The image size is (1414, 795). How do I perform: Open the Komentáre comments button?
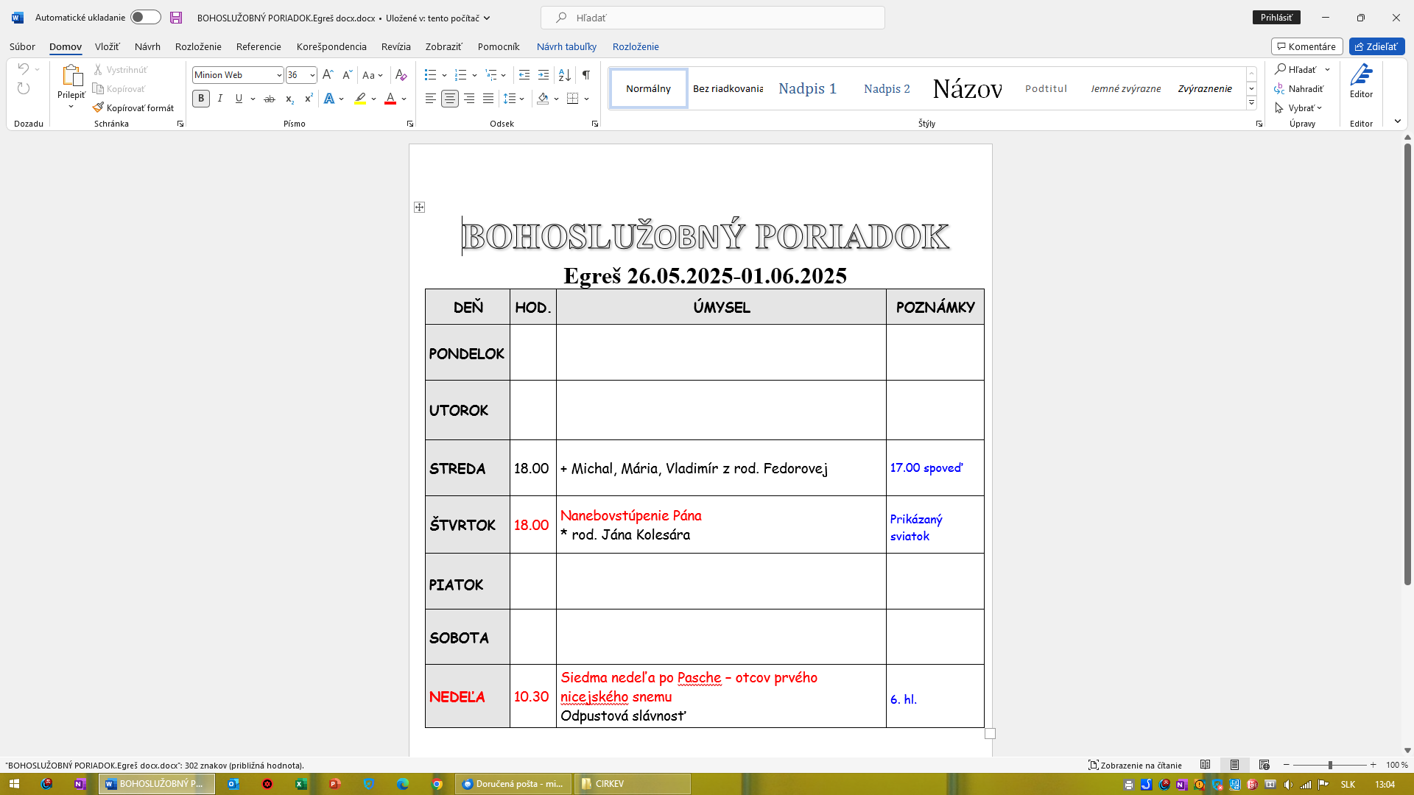click(x=1306, y=46)
